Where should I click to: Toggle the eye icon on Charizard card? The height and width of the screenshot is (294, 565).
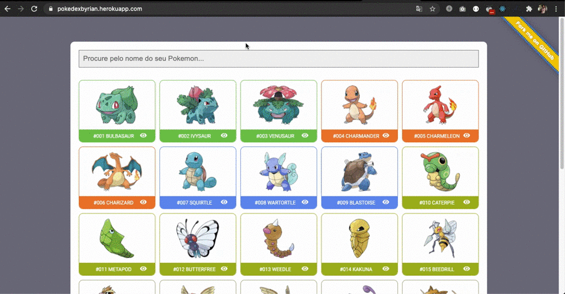click(143, 202)
